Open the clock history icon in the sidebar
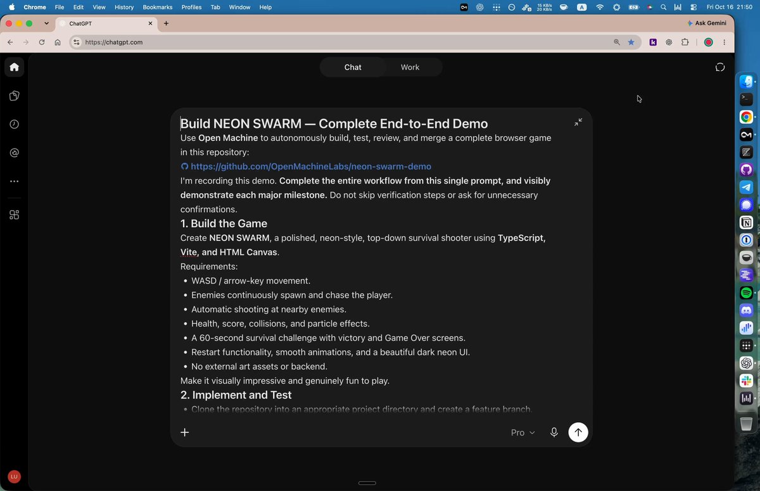 click(x=14, y=124)
